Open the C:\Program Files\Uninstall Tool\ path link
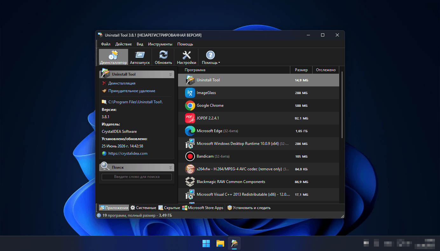440x251 pixels. coord(135,102)
